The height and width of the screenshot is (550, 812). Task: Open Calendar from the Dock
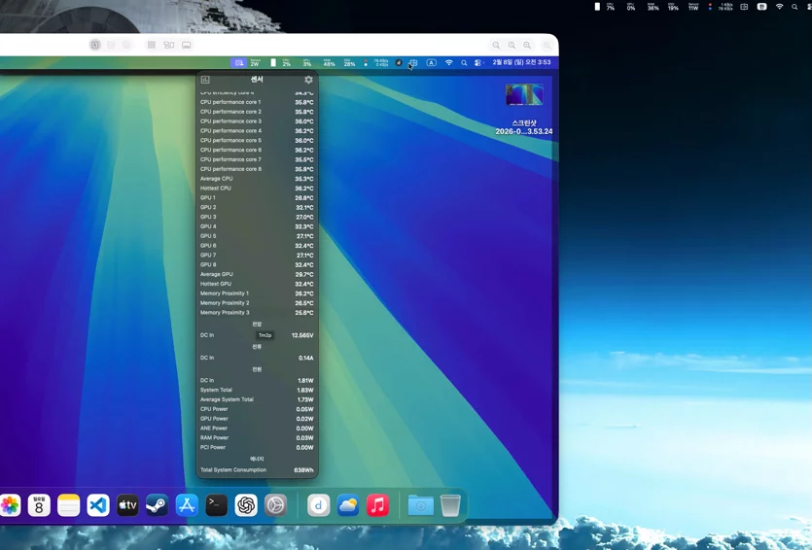click(x=39, y=505)
